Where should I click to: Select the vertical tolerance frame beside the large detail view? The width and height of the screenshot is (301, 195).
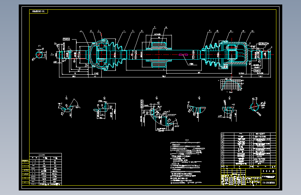[x=142, y=104]
